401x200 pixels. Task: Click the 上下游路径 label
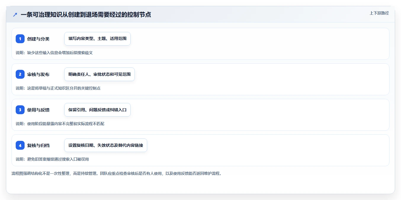pos(379,13)
